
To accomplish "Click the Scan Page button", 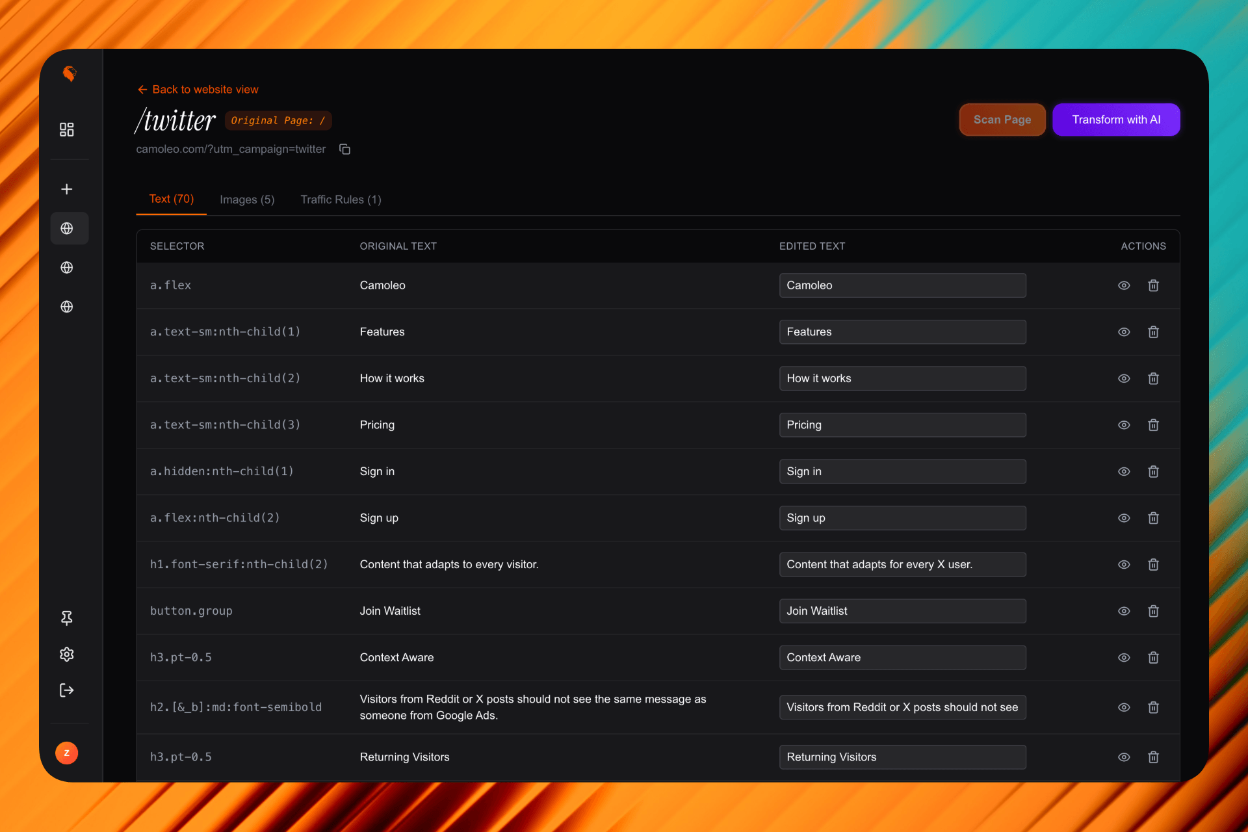I will pos(1002,120).
